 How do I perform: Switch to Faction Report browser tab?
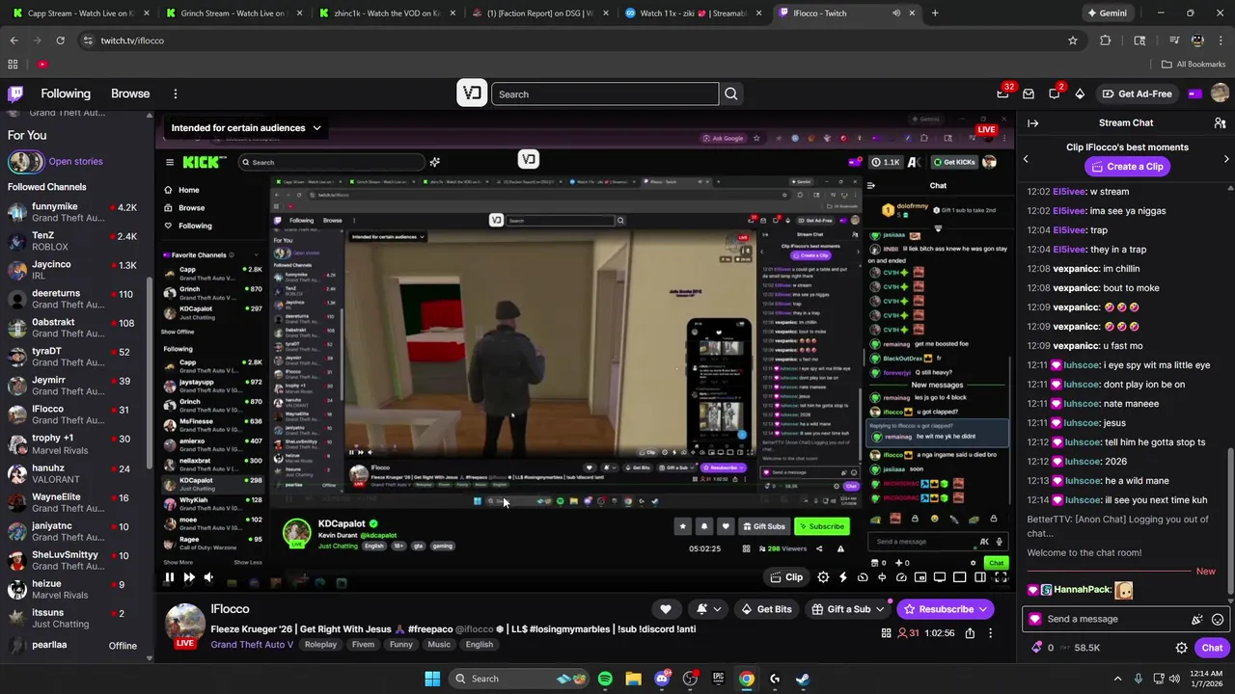coord(538,13)
